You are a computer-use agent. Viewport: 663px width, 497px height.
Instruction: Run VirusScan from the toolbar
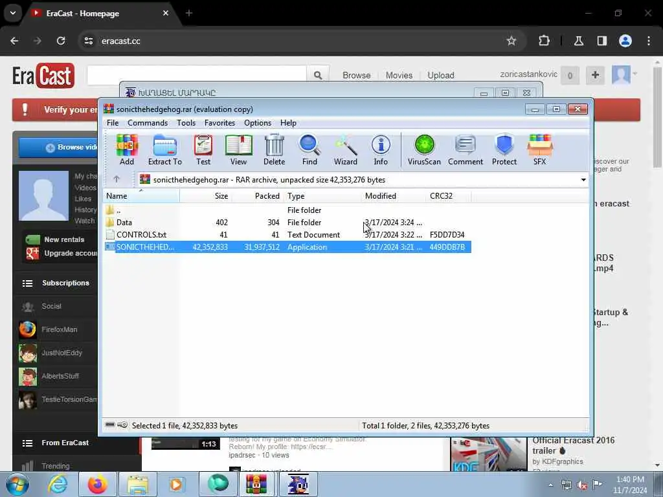(x=424, y=149)
